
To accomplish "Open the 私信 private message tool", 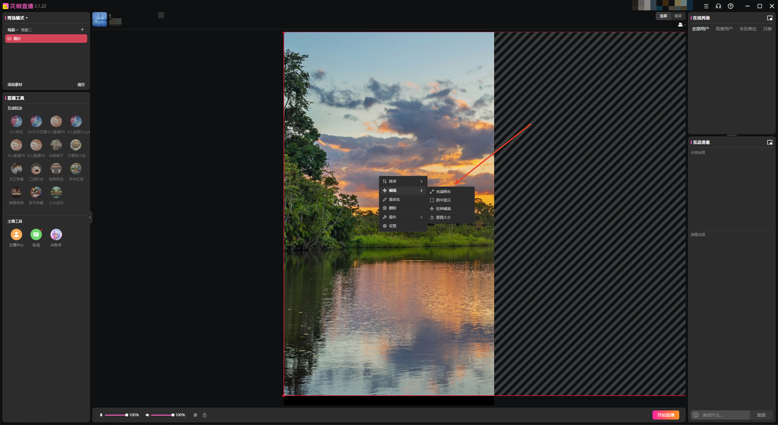I will [36, 234].
